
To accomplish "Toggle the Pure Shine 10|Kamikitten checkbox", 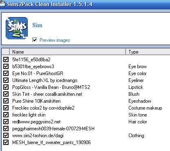I will (x=6, y=101).
